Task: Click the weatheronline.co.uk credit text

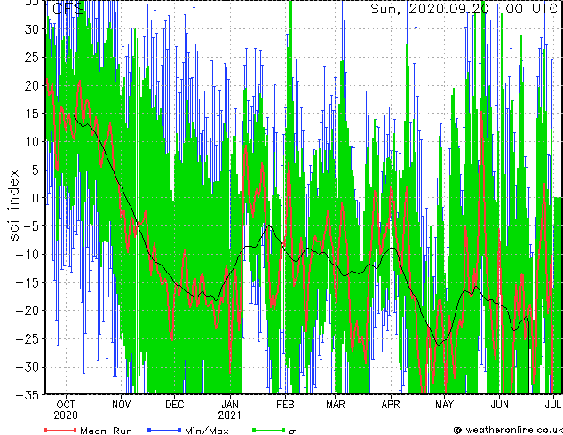Action: [513, 430]
